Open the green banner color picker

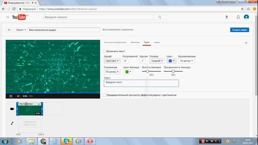point(128,72)
